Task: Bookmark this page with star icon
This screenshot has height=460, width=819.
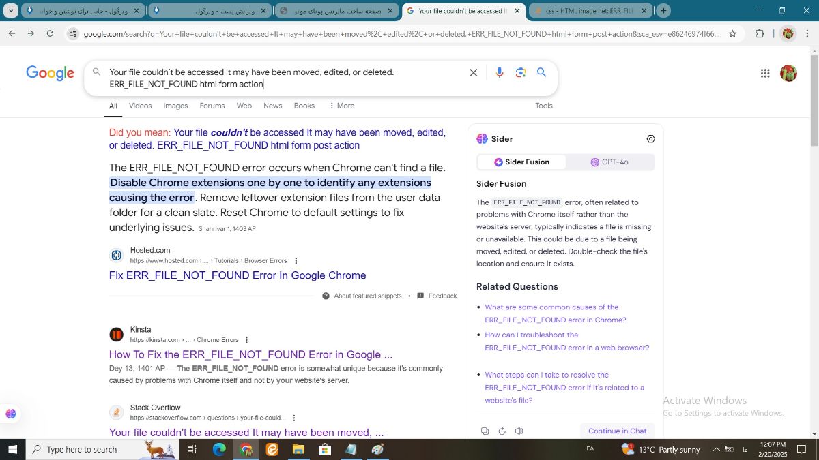Action: click(x=732, y=33)
